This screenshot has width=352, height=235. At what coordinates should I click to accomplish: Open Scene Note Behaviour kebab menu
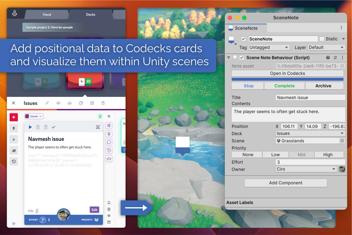(x=342, y=58)
